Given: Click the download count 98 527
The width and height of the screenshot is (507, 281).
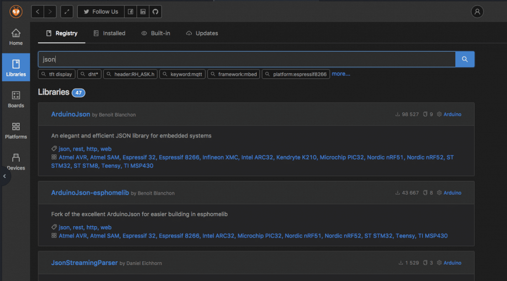Looking at the screenshot, I should pyautogui.click(x=407, y=115).
